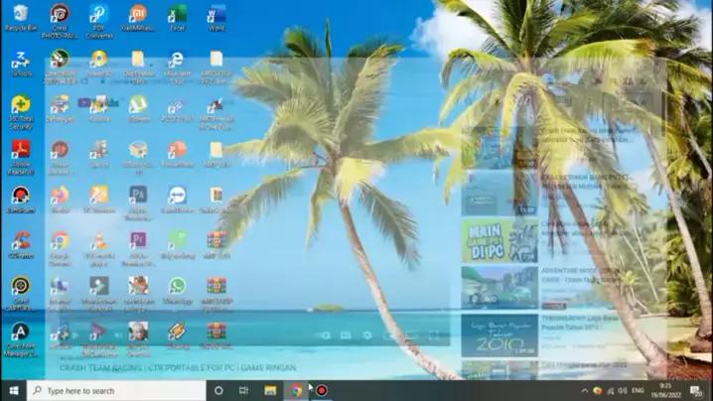The width and height of the screenshot is (713, 401).
Task: Select the Adobe Reader desktop icon
Action: click(20, 150)
